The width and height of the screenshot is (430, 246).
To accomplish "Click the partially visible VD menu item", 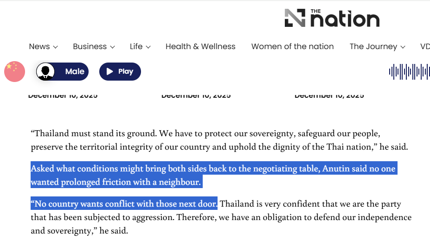I will coord(424,46).
